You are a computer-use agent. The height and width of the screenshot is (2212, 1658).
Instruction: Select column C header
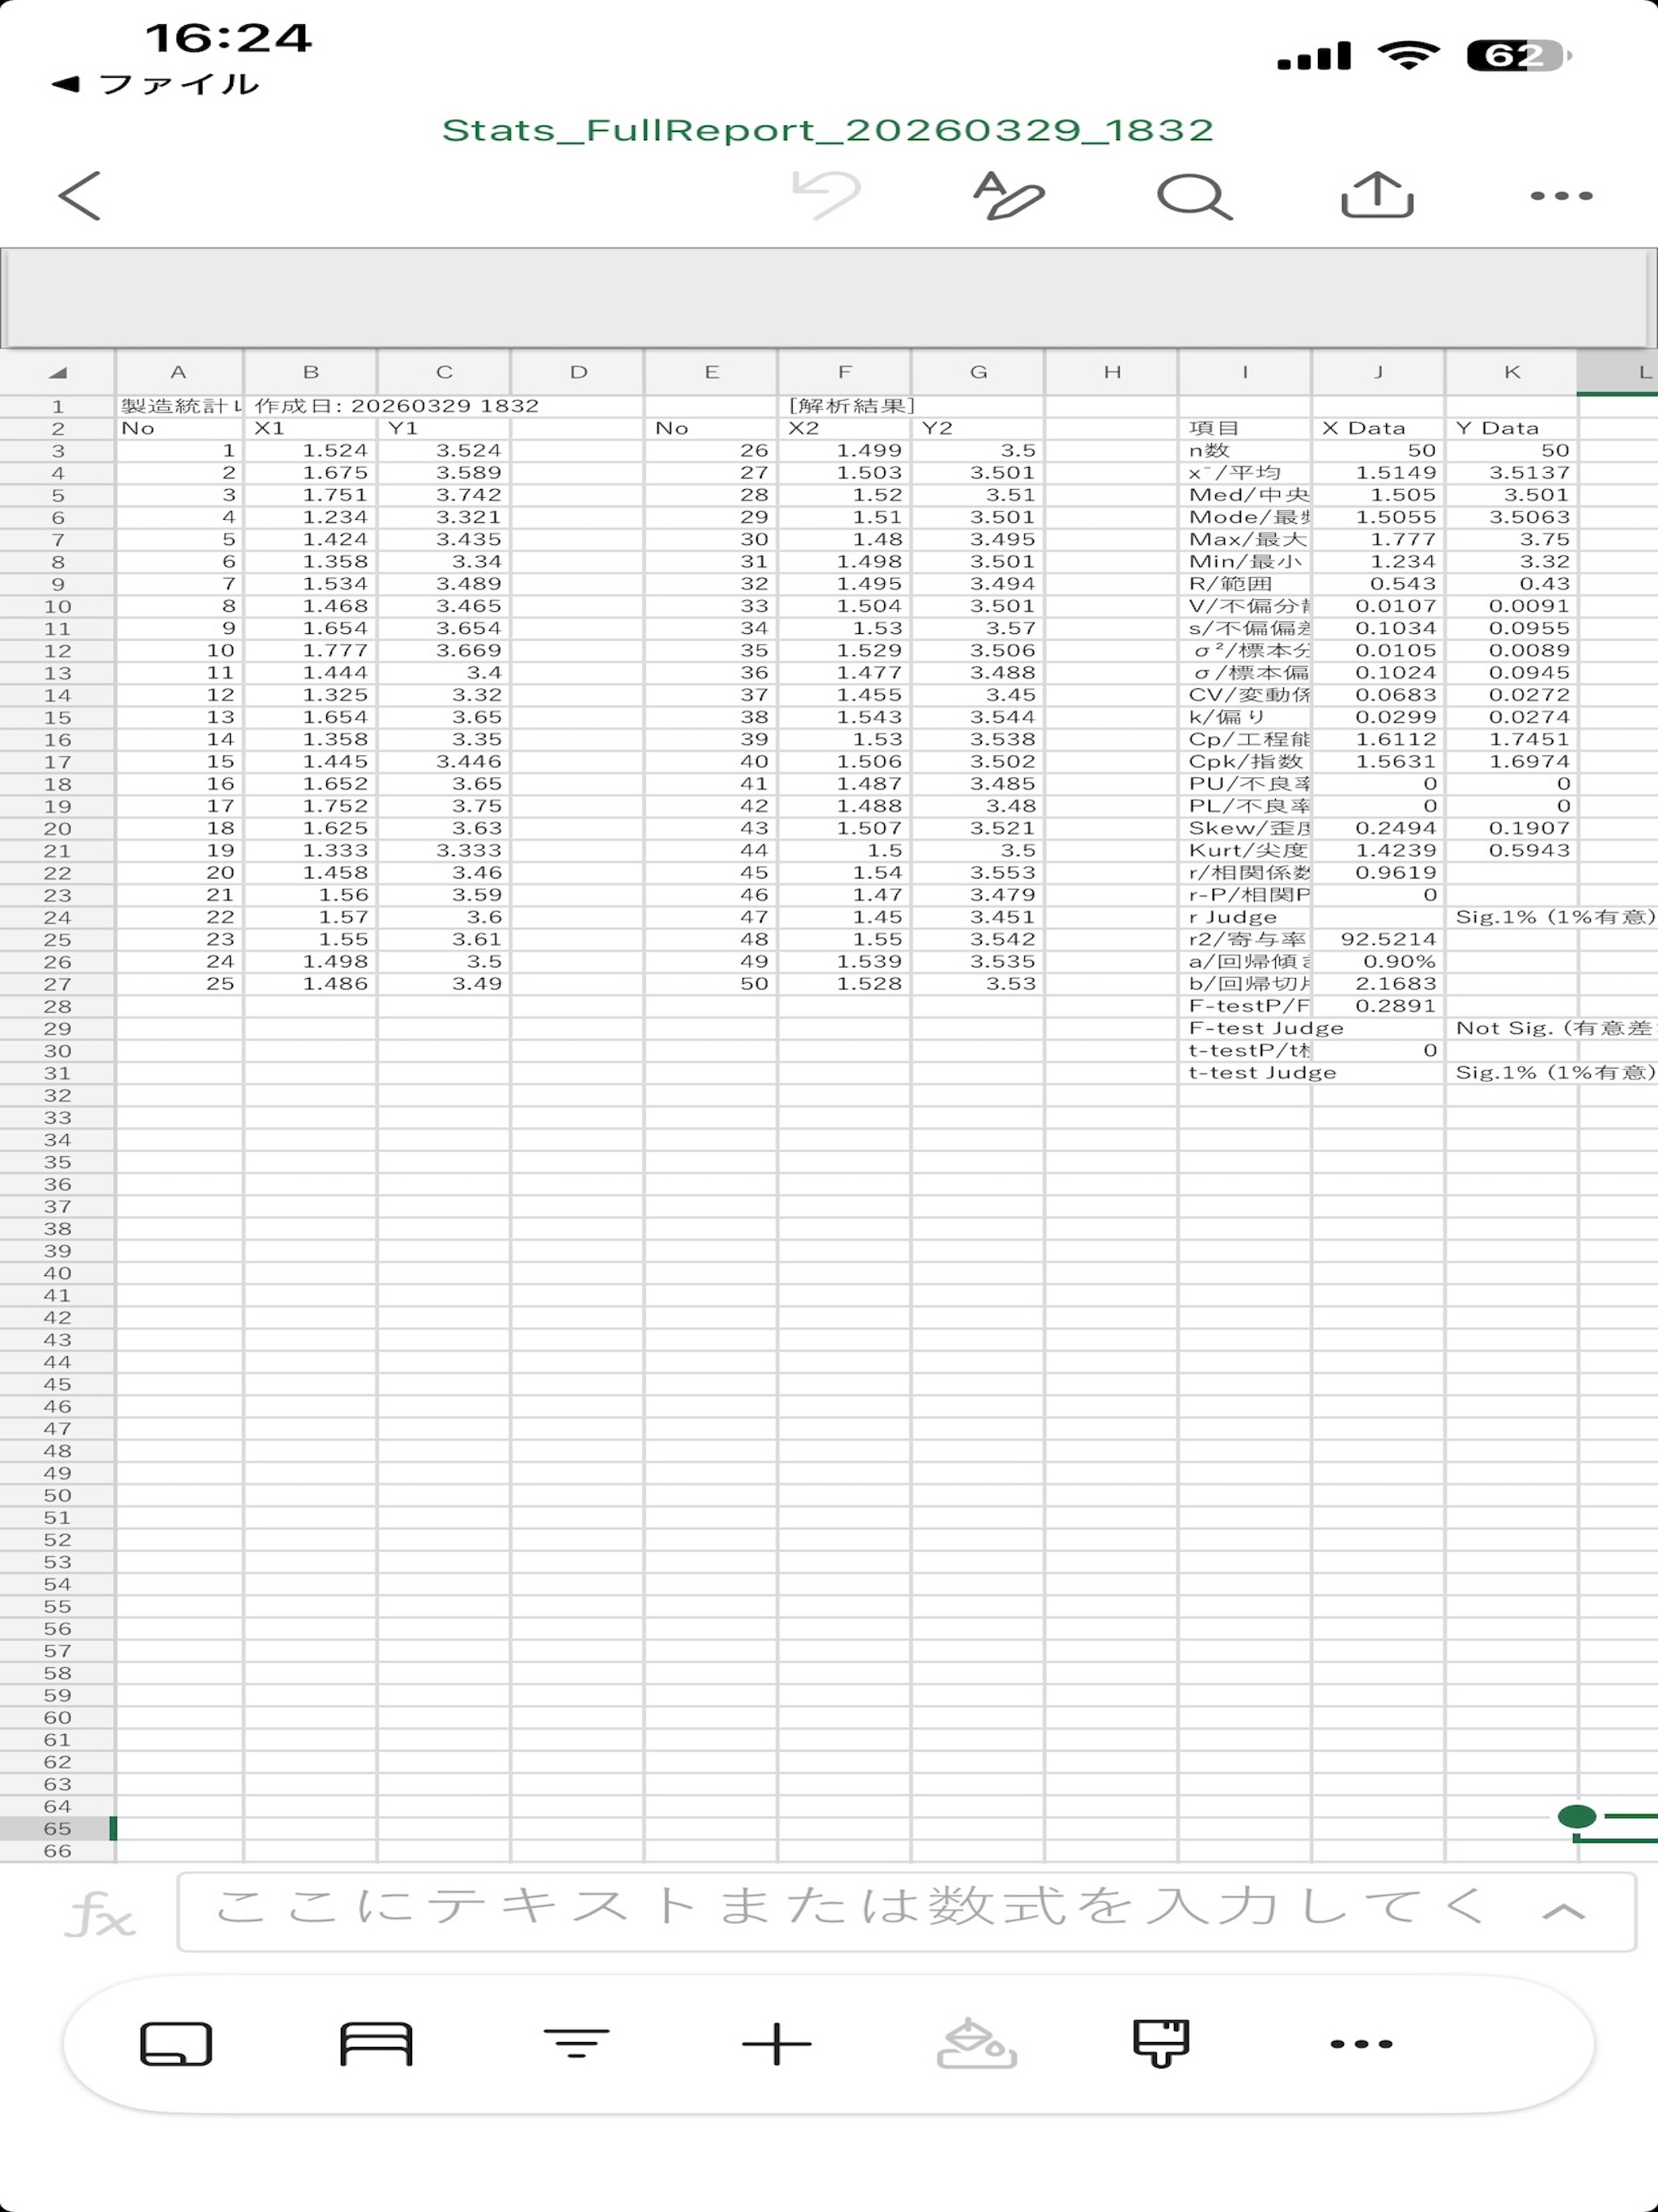pyautogui.click(x=444, y=372)
